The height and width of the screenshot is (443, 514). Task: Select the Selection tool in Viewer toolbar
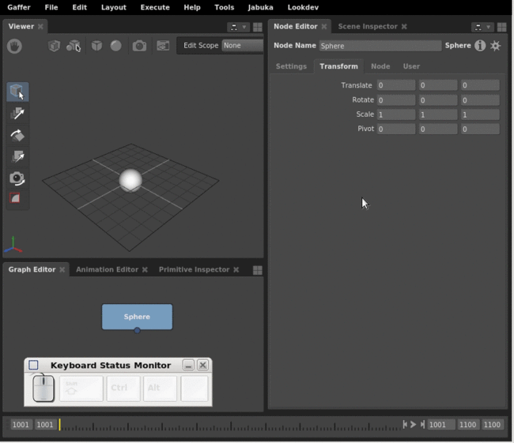17,92
